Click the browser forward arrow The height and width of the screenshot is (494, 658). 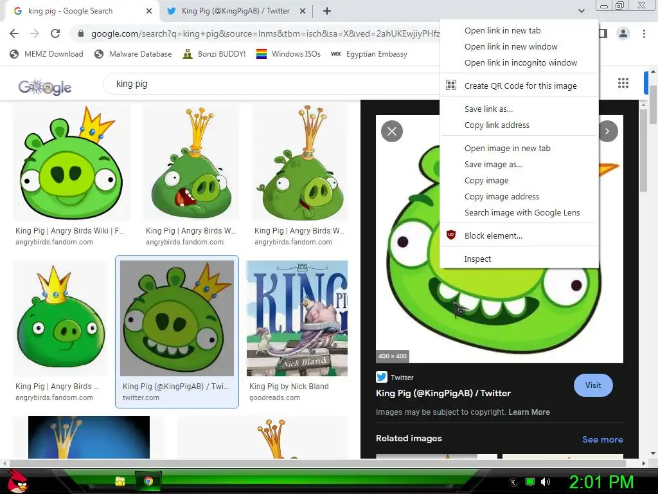click(35, 33)
